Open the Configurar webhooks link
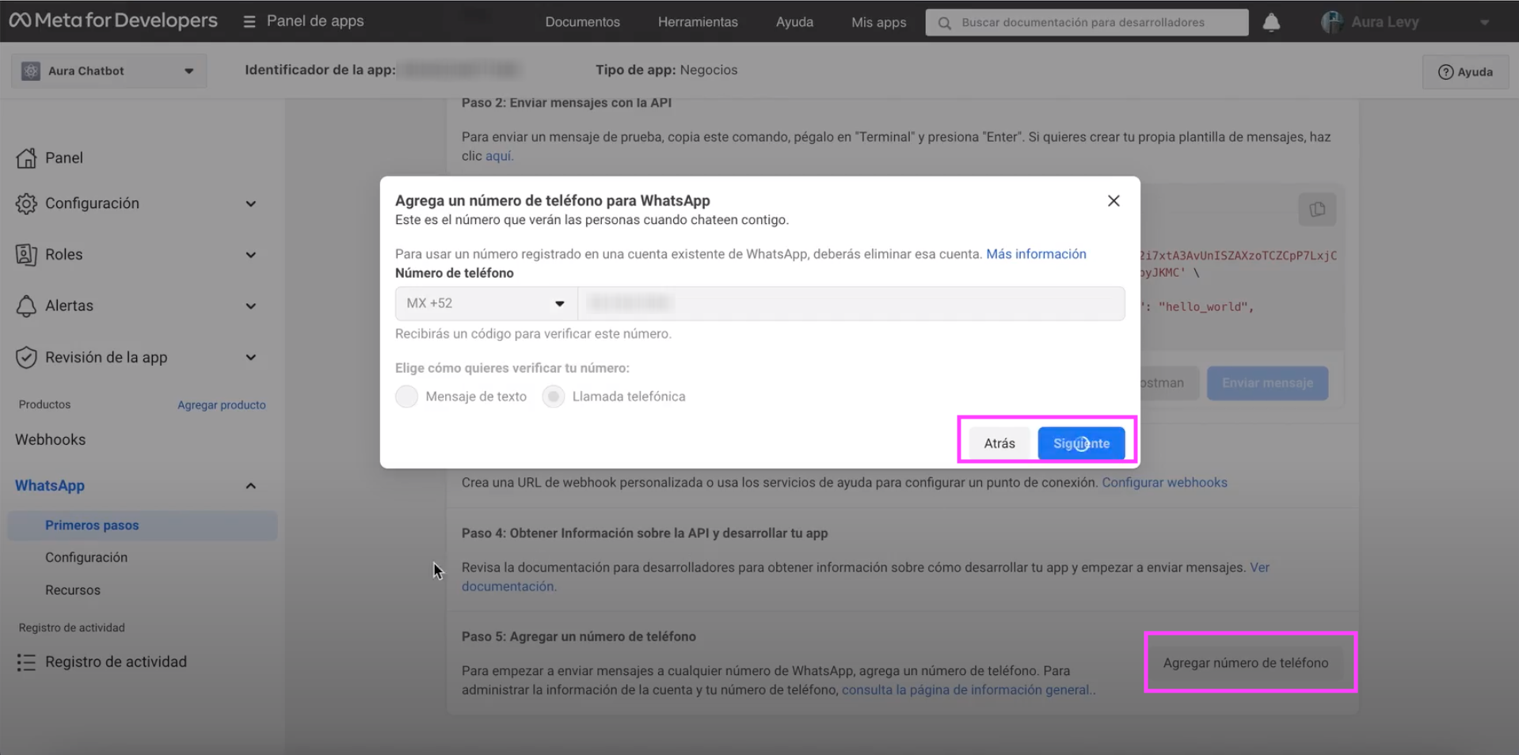1519x755 pixels. coord(1164,483)
